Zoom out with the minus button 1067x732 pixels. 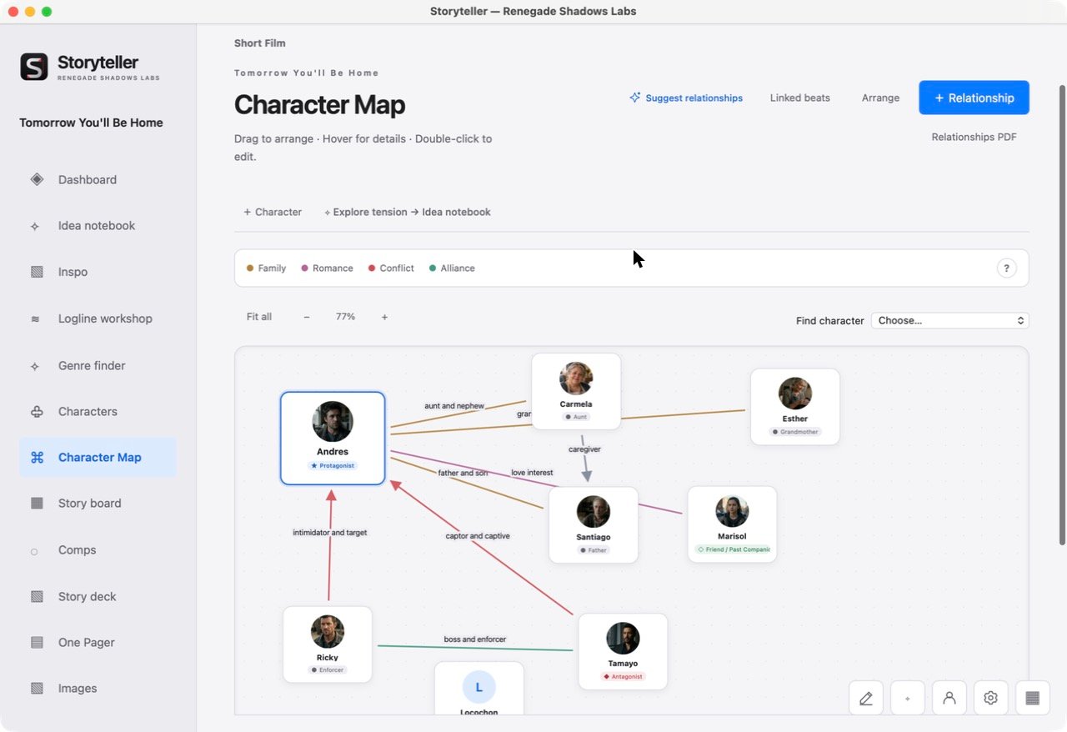(307, 317)
